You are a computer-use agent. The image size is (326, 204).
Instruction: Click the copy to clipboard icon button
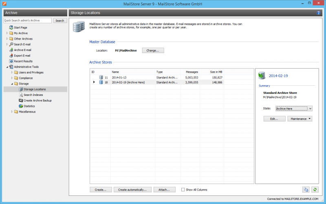point(306,190)
